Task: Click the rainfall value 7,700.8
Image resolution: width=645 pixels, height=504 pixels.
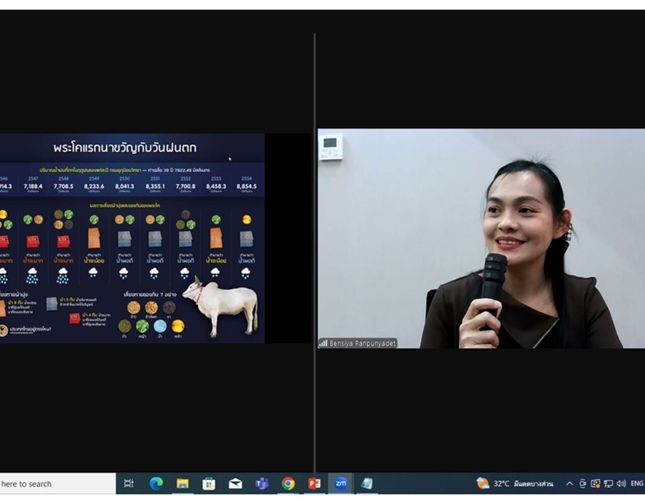Action: point(185,186)
